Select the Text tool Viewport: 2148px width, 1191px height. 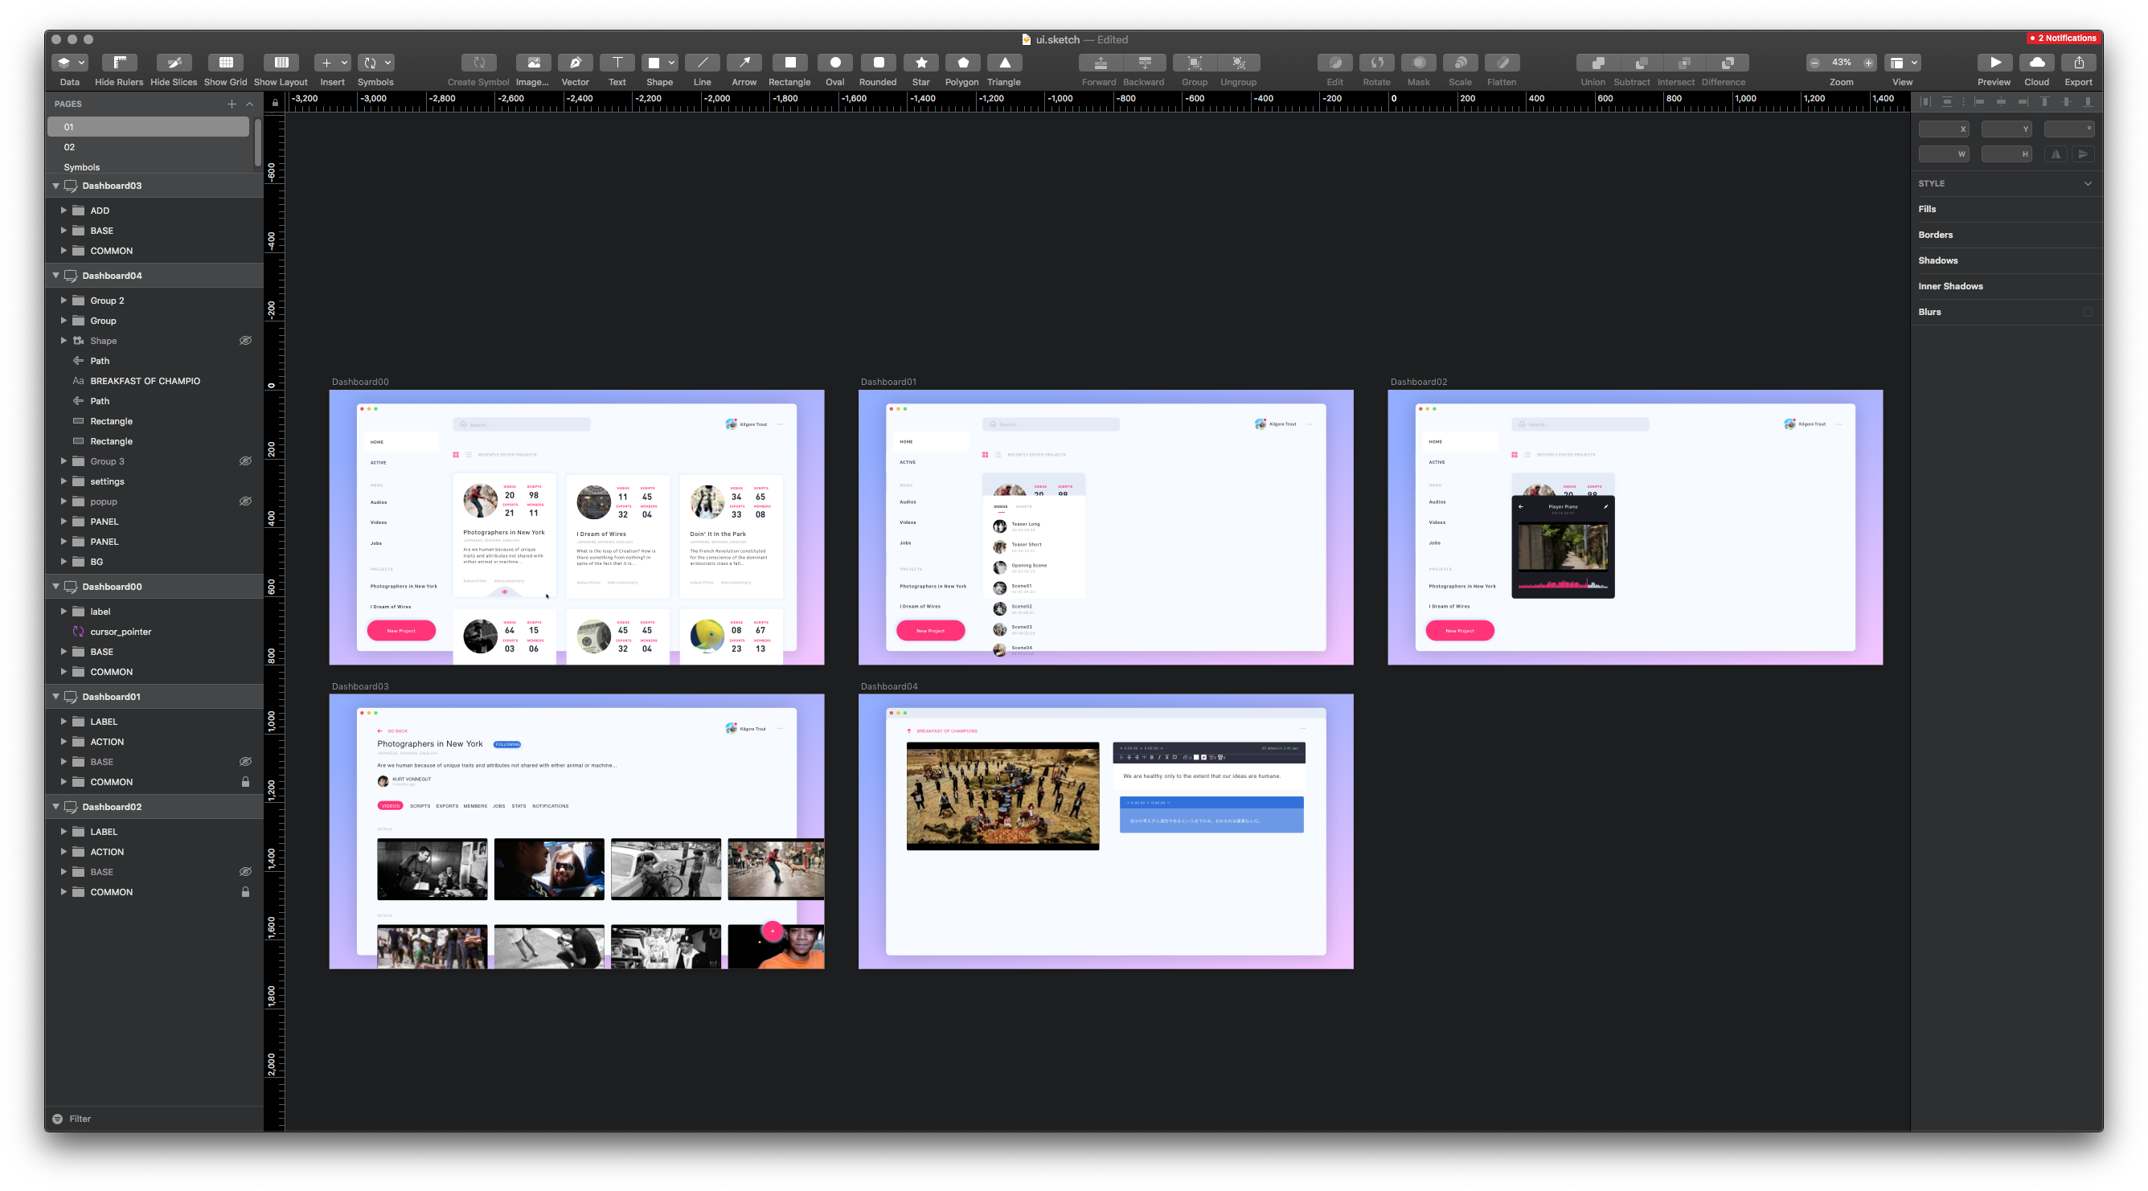pos(617,63)
